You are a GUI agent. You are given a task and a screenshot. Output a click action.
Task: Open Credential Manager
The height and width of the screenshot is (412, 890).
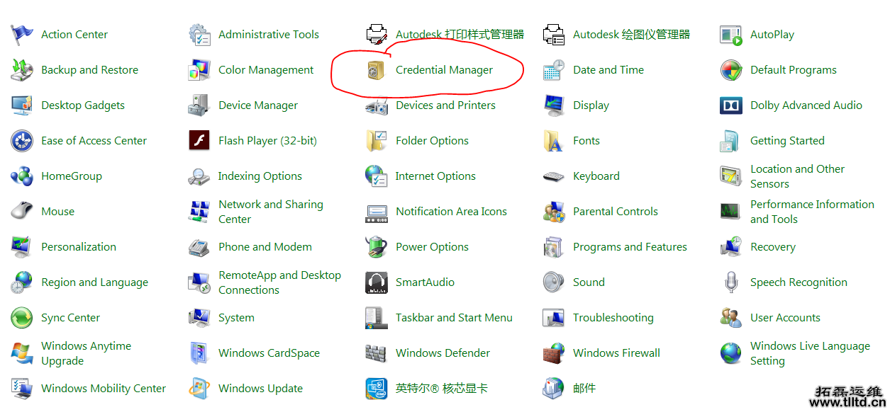(443, 69)
